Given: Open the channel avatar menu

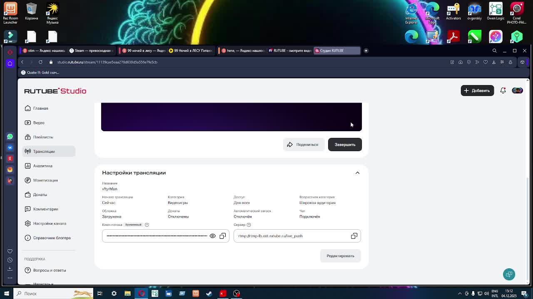Looking at the screenshot, I should tap(517, 91).
